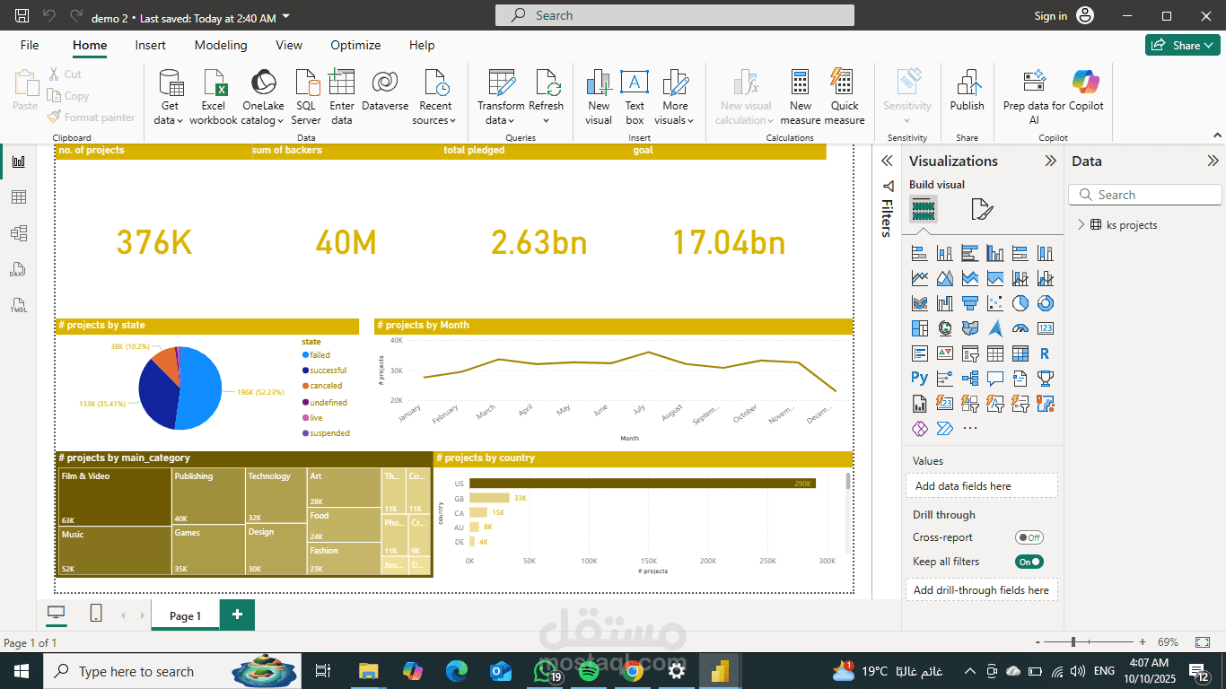This screenshot has height=689, width=1226.
Task: Open the More visuals dropdown
Action: coord(675,97)
